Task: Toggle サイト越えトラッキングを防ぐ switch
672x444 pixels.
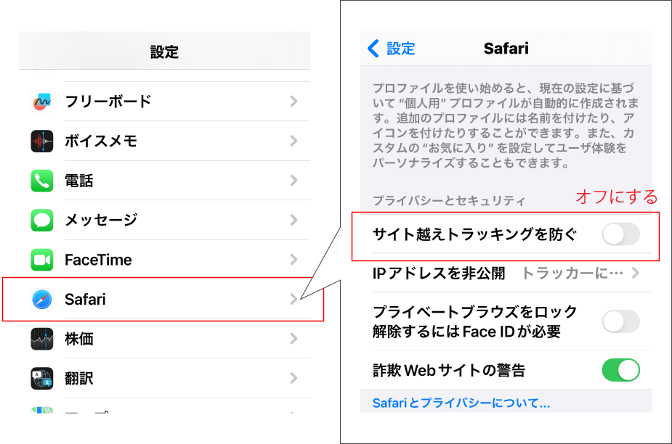Action: coord(620,234)
